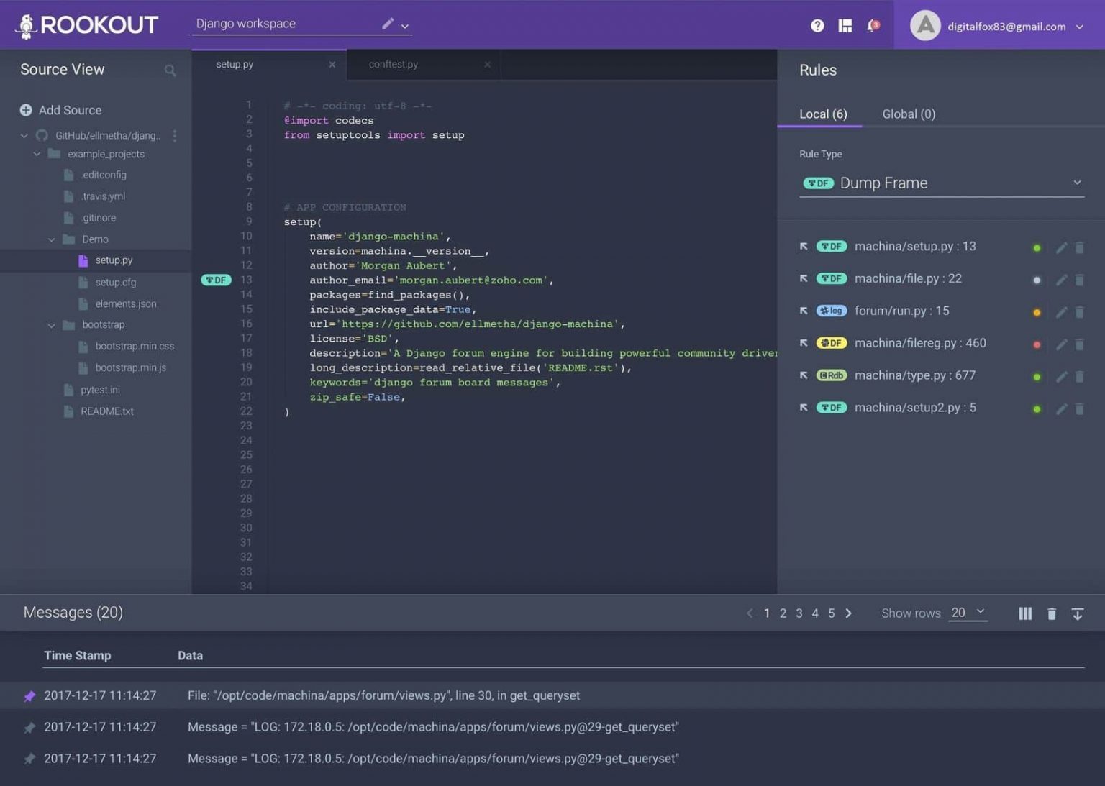The height and width of the screenshot is (786, 1105).
Task: Sort by Time Stamp column header
Action: point(77,656)
